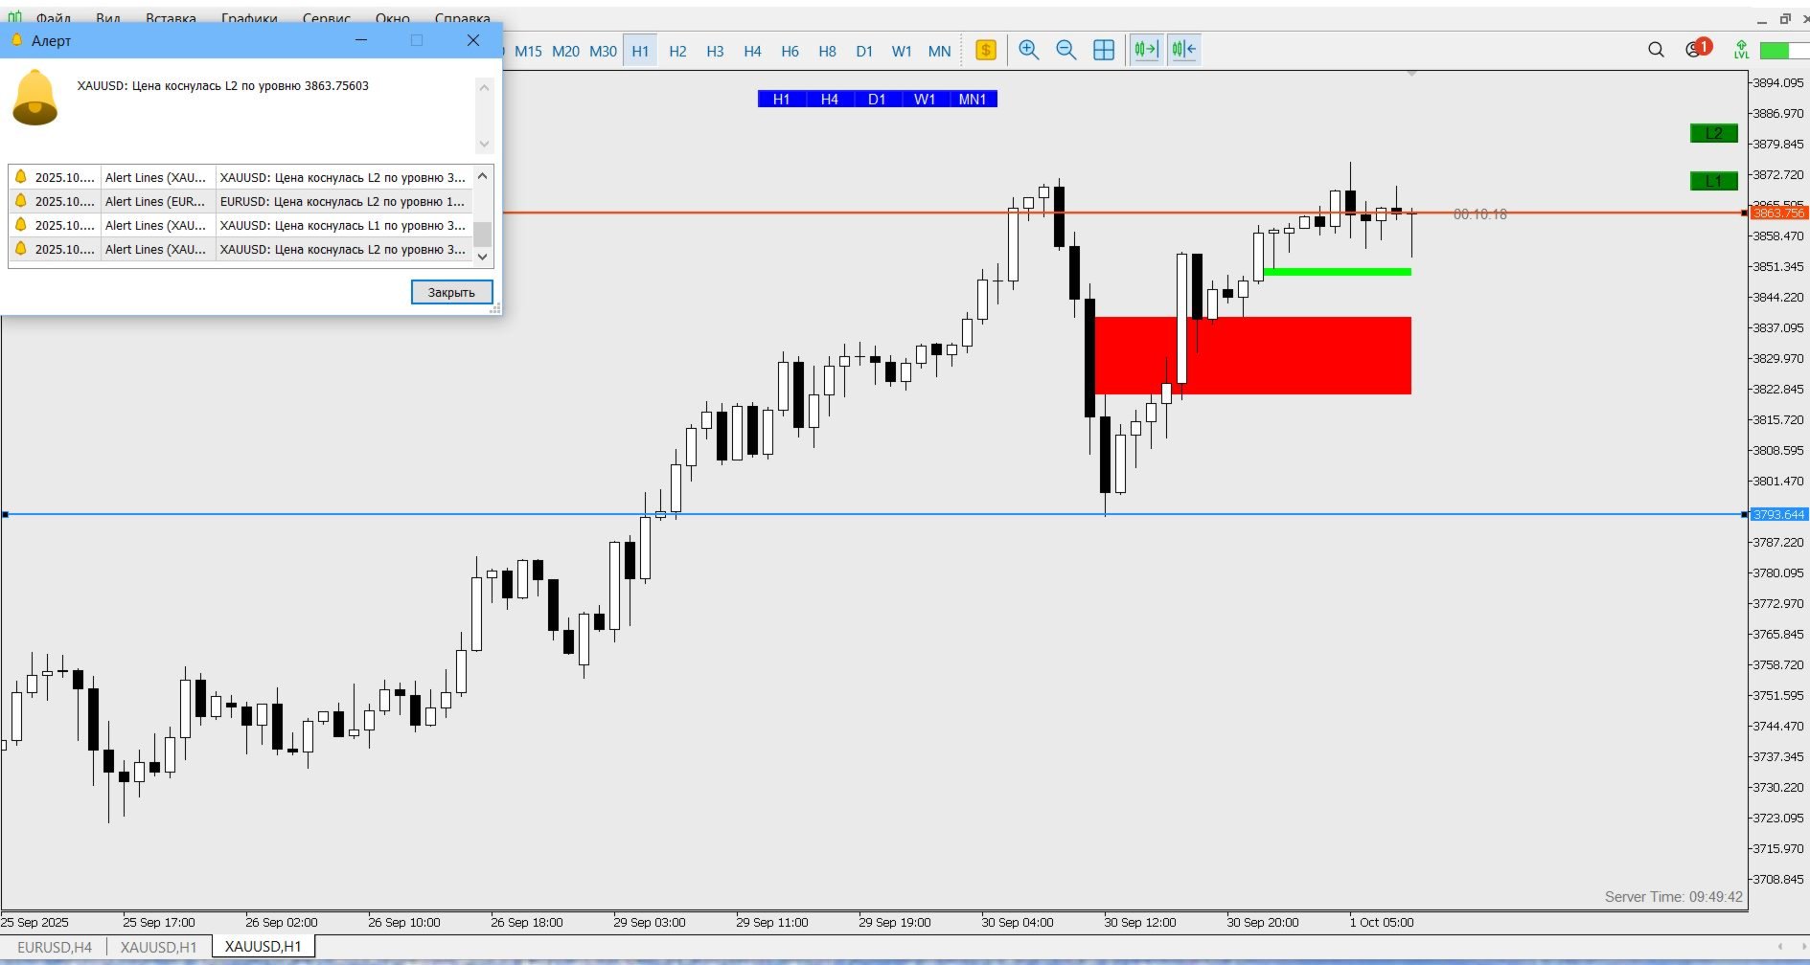Click the tile windows grid icon

coord(1104,50)
